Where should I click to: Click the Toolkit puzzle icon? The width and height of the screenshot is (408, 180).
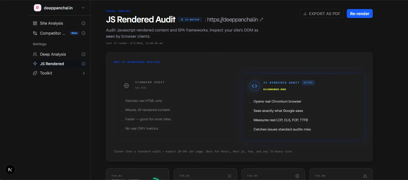[35, 73]
